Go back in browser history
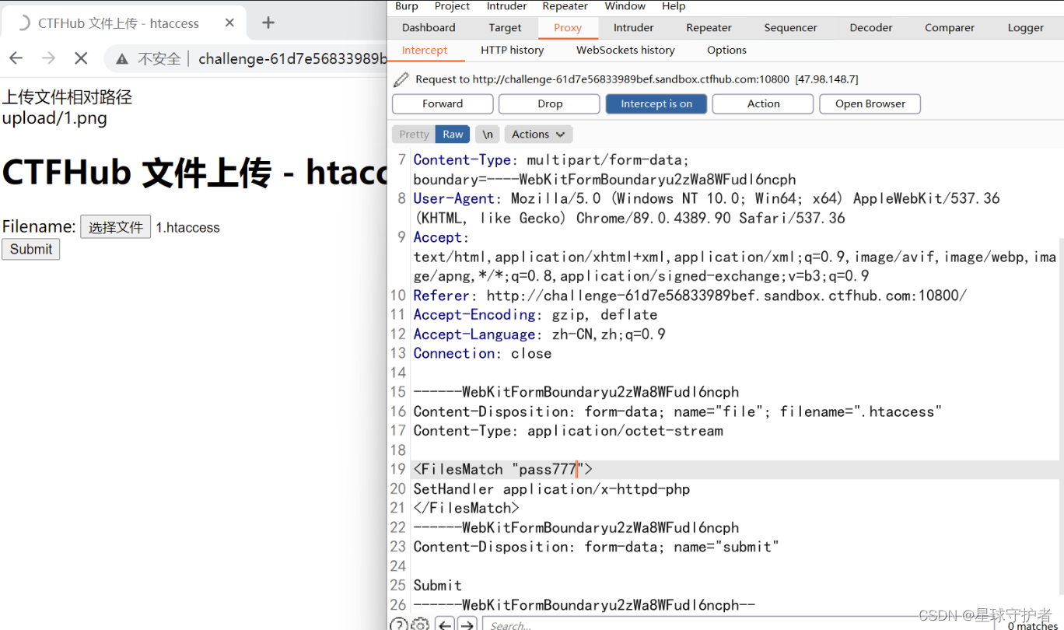 click(16, 58)
